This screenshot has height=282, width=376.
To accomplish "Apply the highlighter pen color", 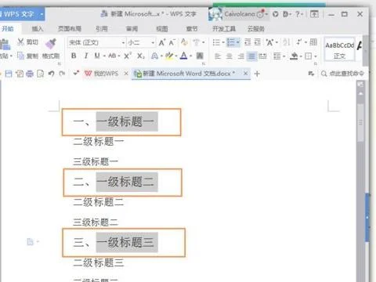I will point(169,56).
